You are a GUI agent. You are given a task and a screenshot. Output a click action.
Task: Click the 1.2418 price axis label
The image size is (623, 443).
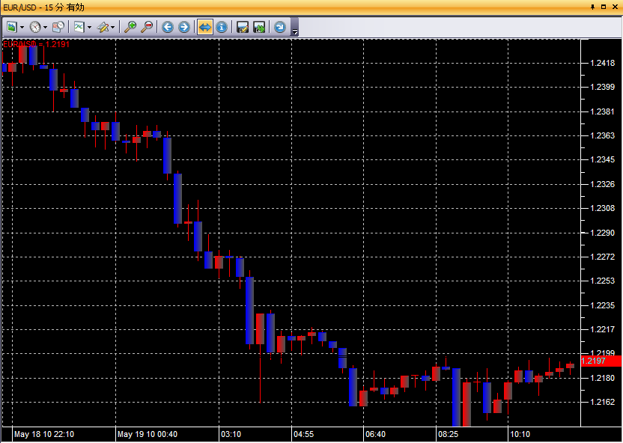coord(602,63)
